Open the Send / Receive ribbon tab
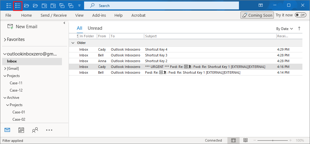Image resolution: width=310 pixels, height=144 pixels. 54,15
